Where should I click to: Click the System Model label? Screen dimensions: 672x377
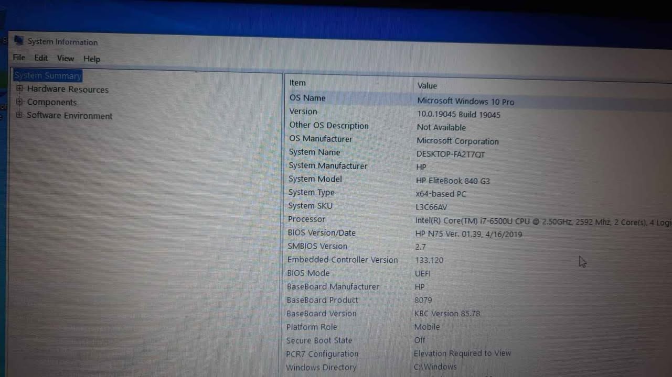tap(315, 179)
